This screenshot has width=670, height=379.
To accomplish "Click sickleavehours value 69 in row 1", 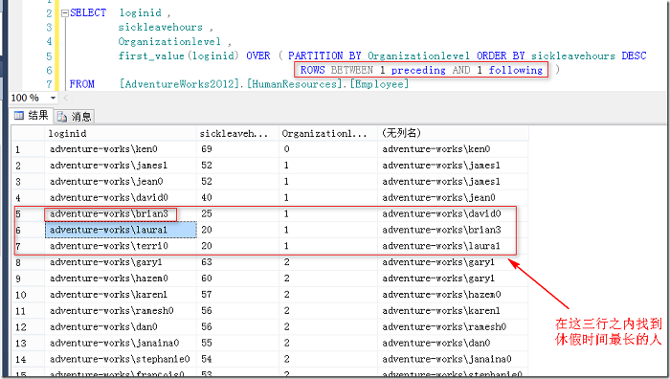I will 207,149.
